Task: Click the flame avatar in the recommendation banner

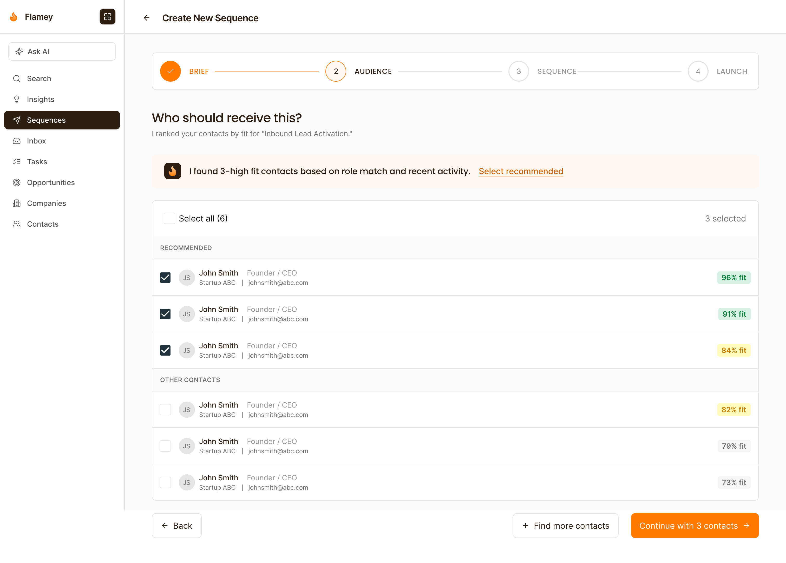Action: click(x=172, y=171)
